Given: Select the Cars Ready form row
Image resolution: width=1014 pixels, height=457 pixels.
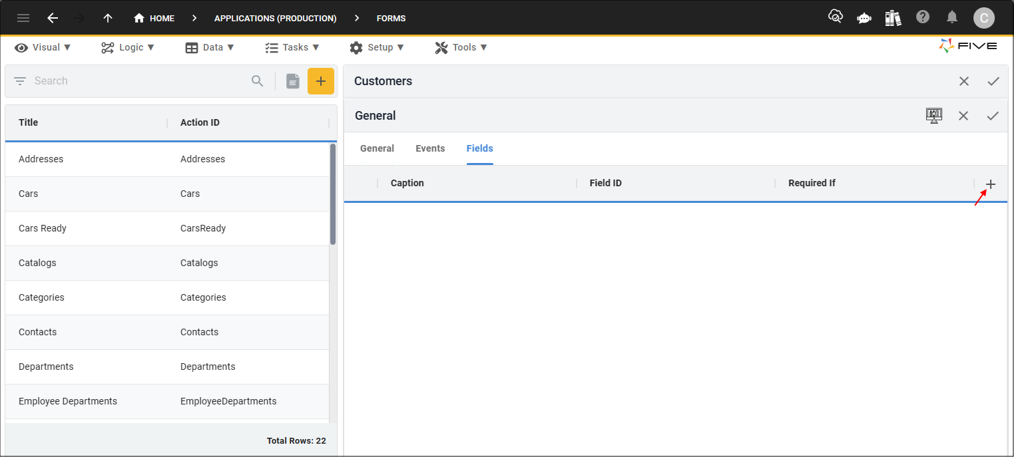Looking at the screenshot, I should tap(167, 228).
